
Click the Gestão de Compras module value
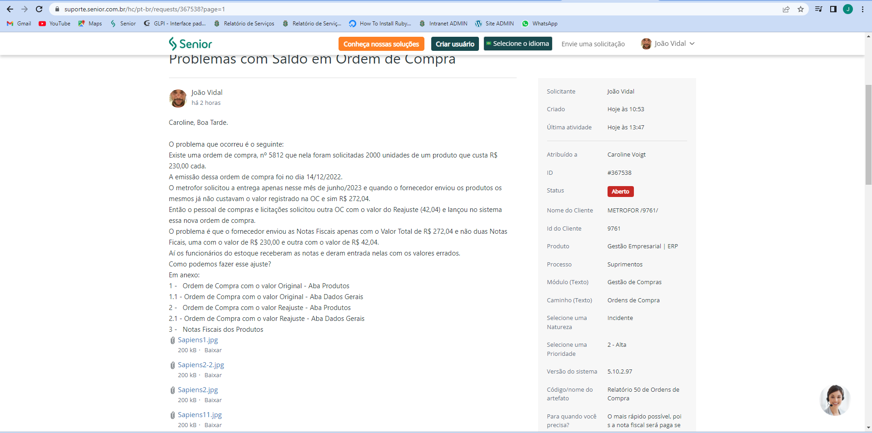coord(634,282)
